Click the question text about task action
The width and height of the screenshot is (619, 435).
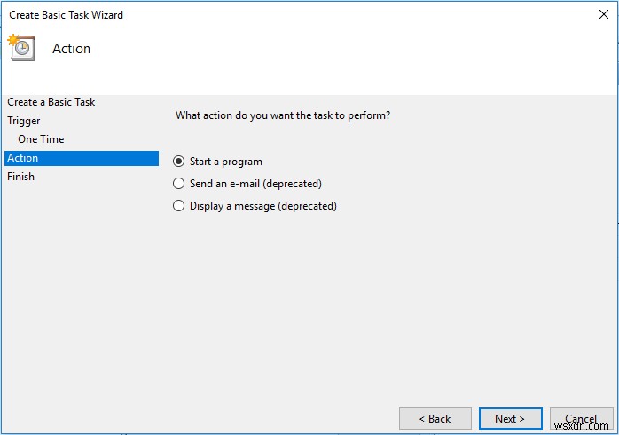click(283, 115)
